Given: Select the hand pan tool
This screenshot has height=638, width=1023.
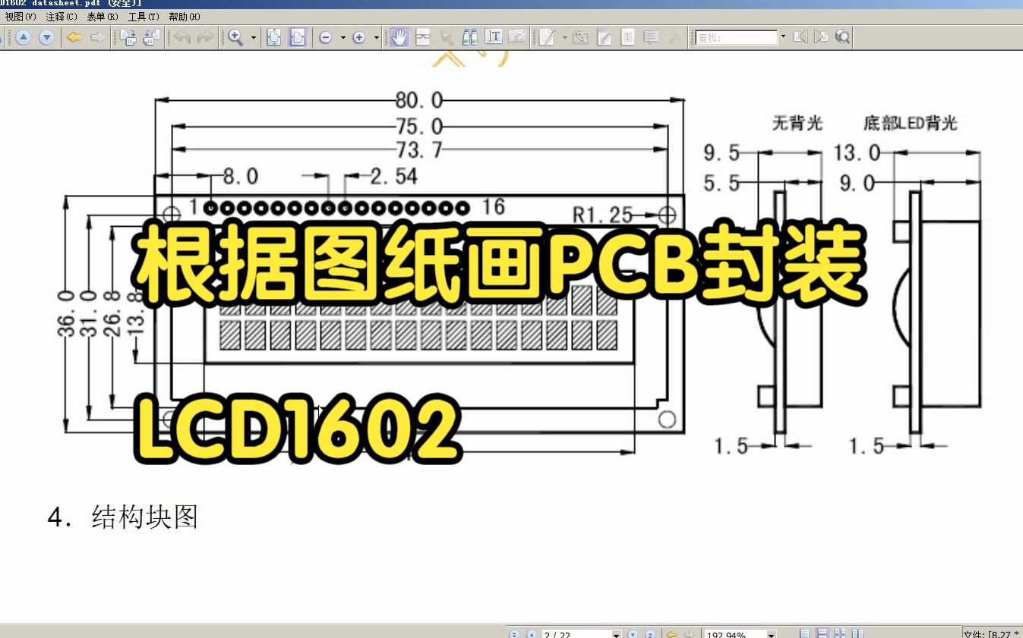Looking at the screenshot, I should 399,37.
